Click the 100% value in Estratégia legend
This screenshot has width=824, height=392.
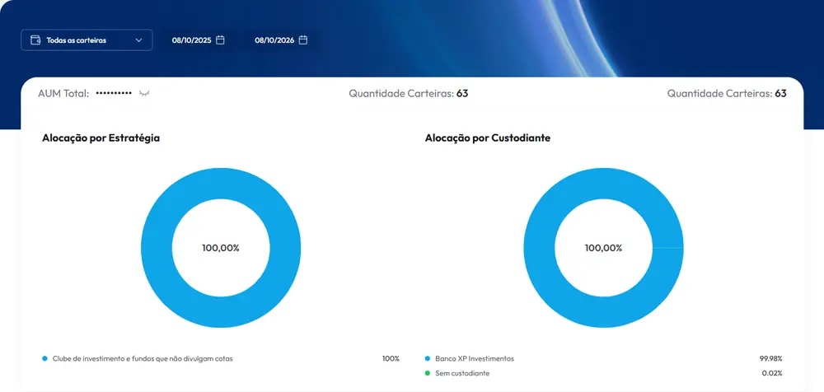coord(391,358)
